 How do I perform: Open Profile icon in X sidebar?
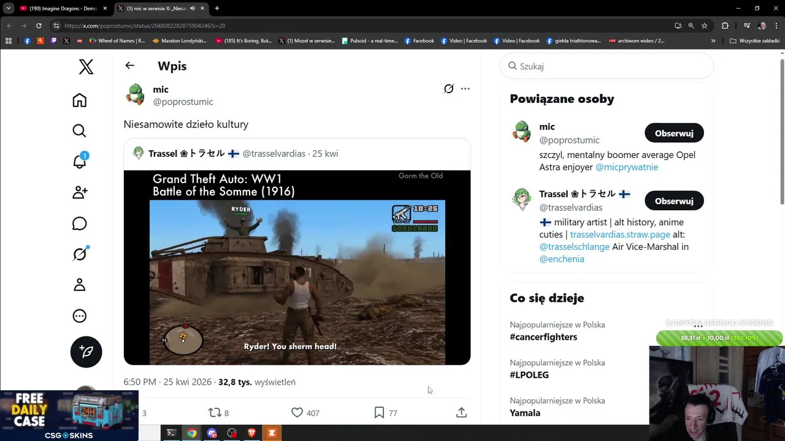[x=79, y=285]
